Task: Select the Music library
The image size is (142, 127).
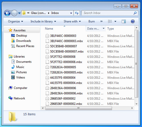Action: click(20, 67)
